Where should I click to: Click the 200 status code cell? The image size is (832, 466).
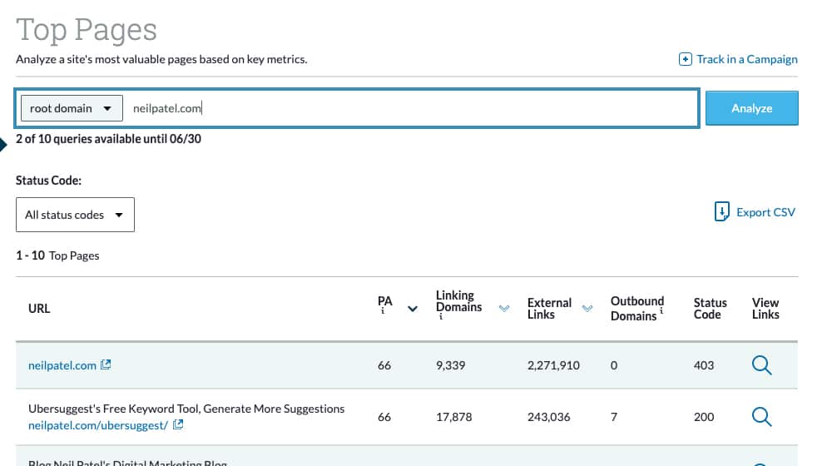[x=704, y=417]
